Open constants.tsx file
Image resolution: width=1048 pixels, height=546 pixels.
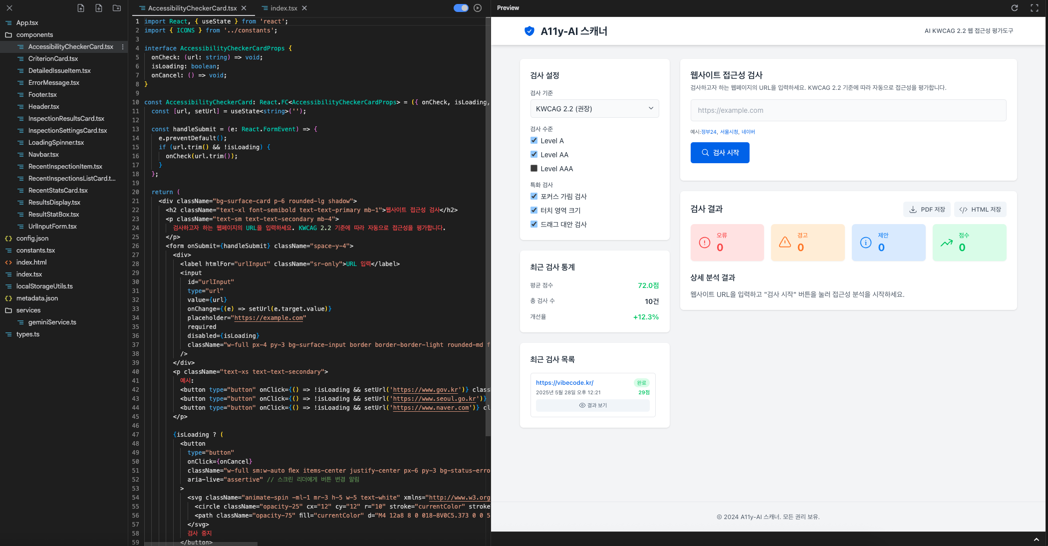coord(64,251)
